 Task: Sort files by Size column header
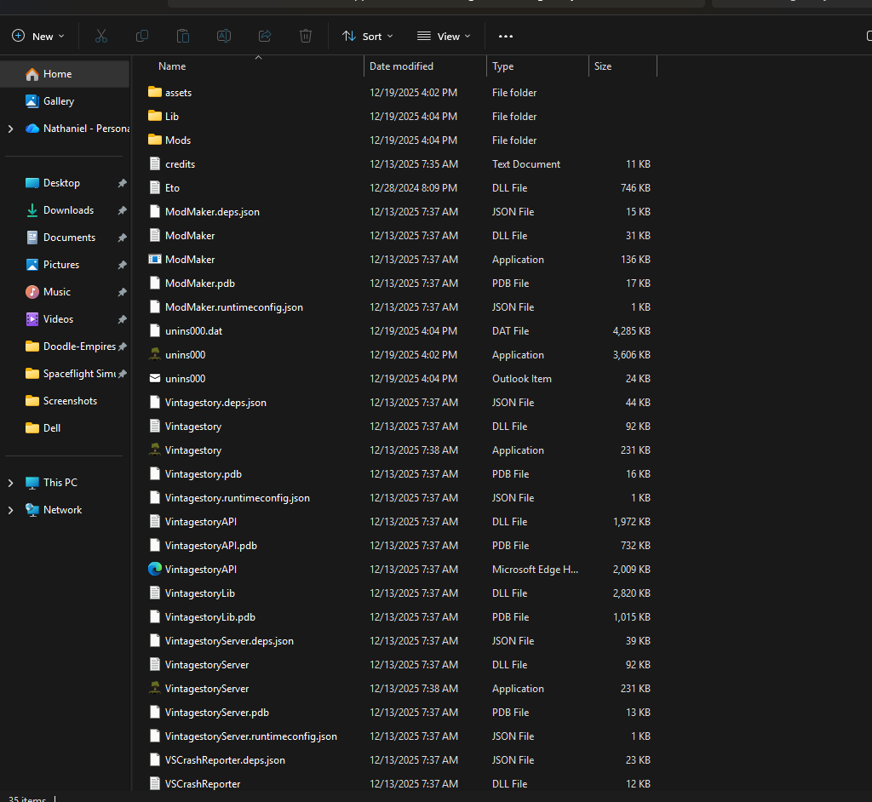point(603,66)
